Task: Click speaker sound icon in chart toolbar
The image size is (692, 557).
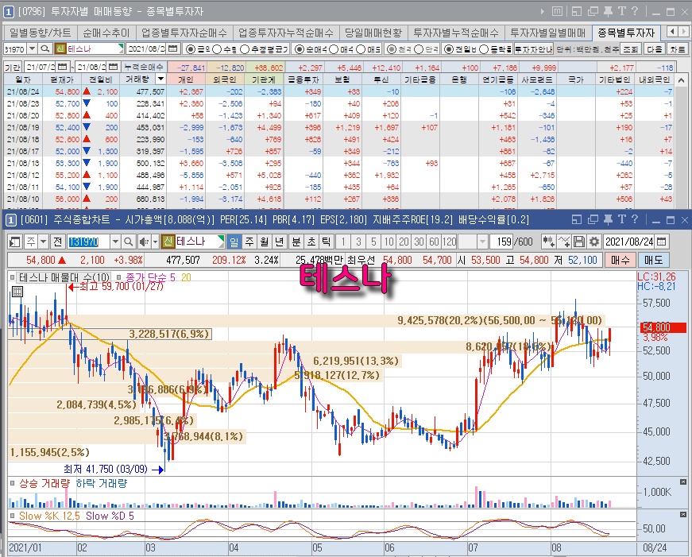Action: [x=144, y=242]
